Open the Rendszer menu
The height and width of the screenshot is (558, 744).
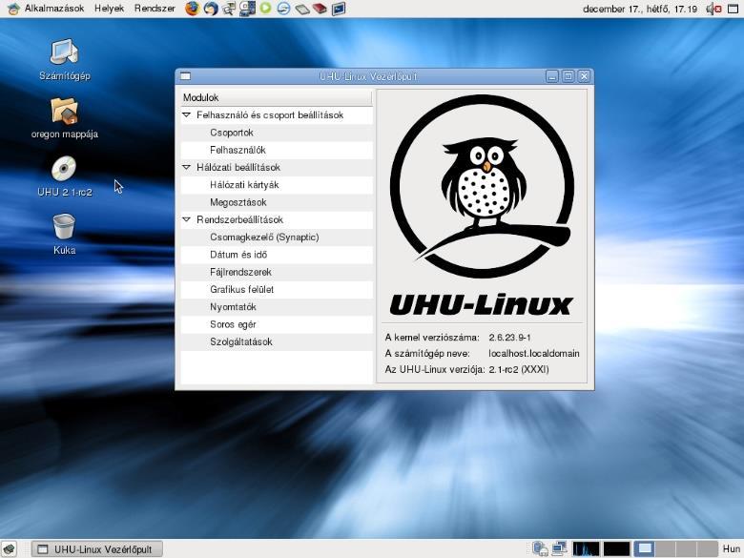coord(155,9)
